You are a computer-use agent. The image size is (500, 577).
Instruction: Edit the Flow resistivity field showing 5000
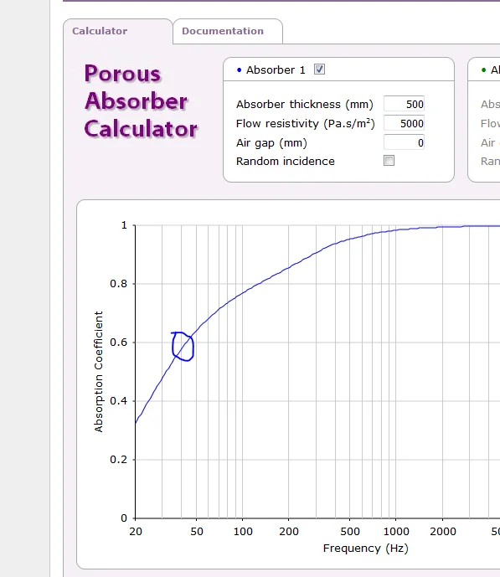(x=404, y=123)
